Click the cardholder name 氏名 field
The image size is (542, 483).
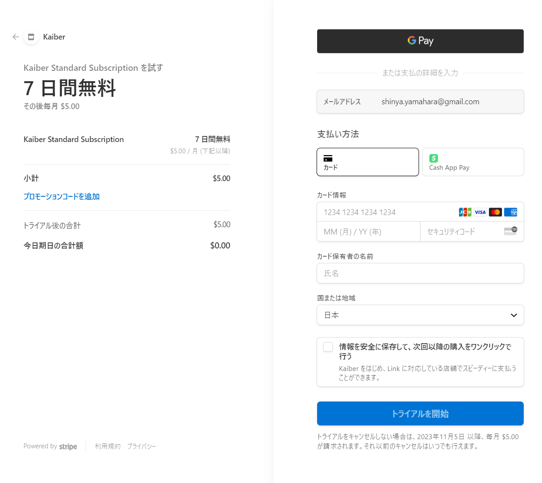pos(420,273)
